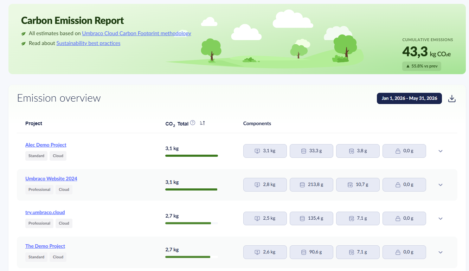The height and width of the screenshot is (271, 469).
Task: Click the lock chip in Alec Demo Project row
Action: pos(404,151)
